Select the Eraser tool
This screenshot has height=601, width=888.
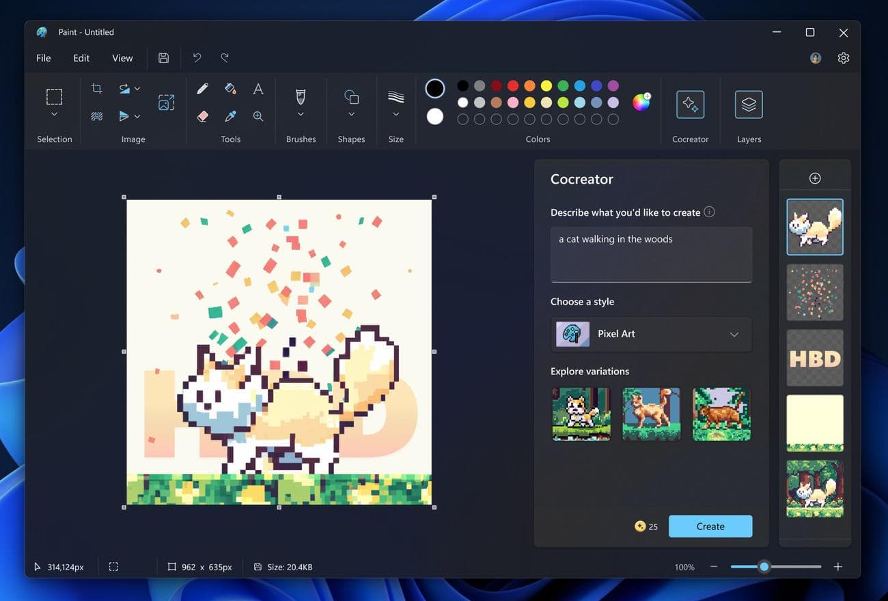click(202, 115)
